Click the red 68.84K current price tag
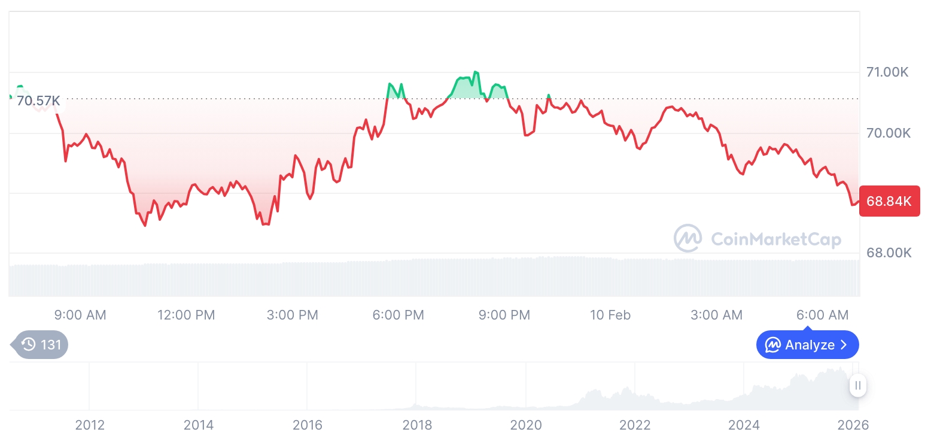Image resolution: width=937 pixels, height=438 pixels. pos(889,201)
